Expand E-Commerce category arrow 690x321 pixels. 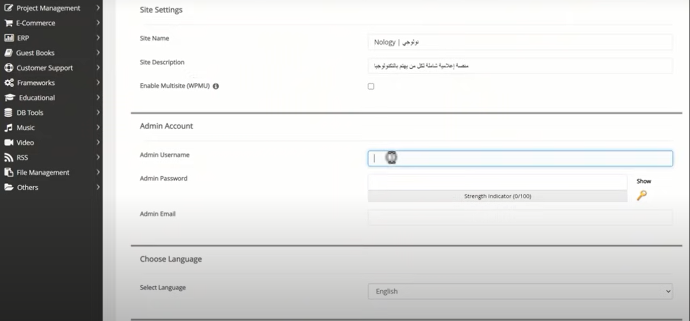click(98, 23)
